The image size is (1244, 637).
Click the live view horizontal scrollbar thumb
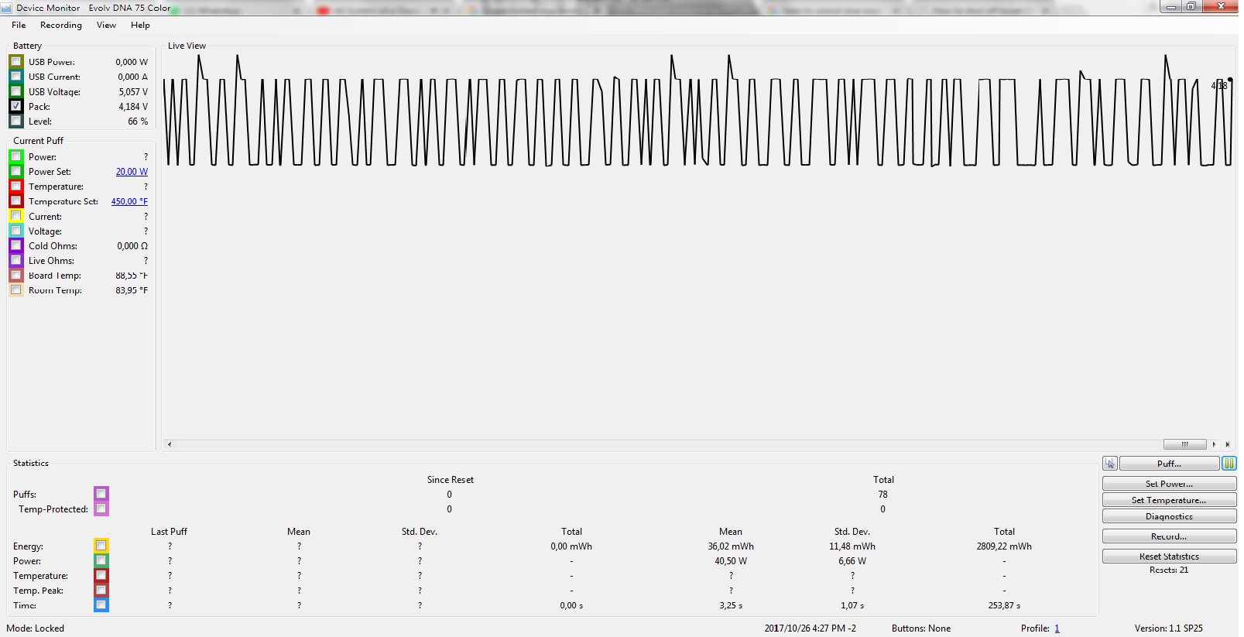coord(1184,444)
